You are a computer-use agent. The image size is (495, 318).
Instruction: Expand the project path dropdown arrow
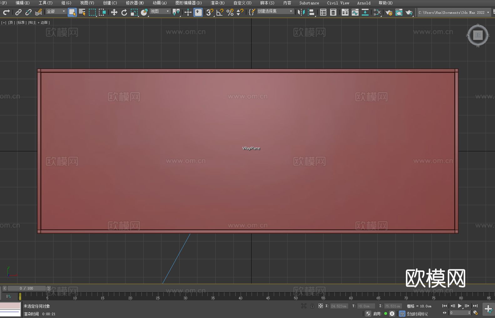[488, 13]
